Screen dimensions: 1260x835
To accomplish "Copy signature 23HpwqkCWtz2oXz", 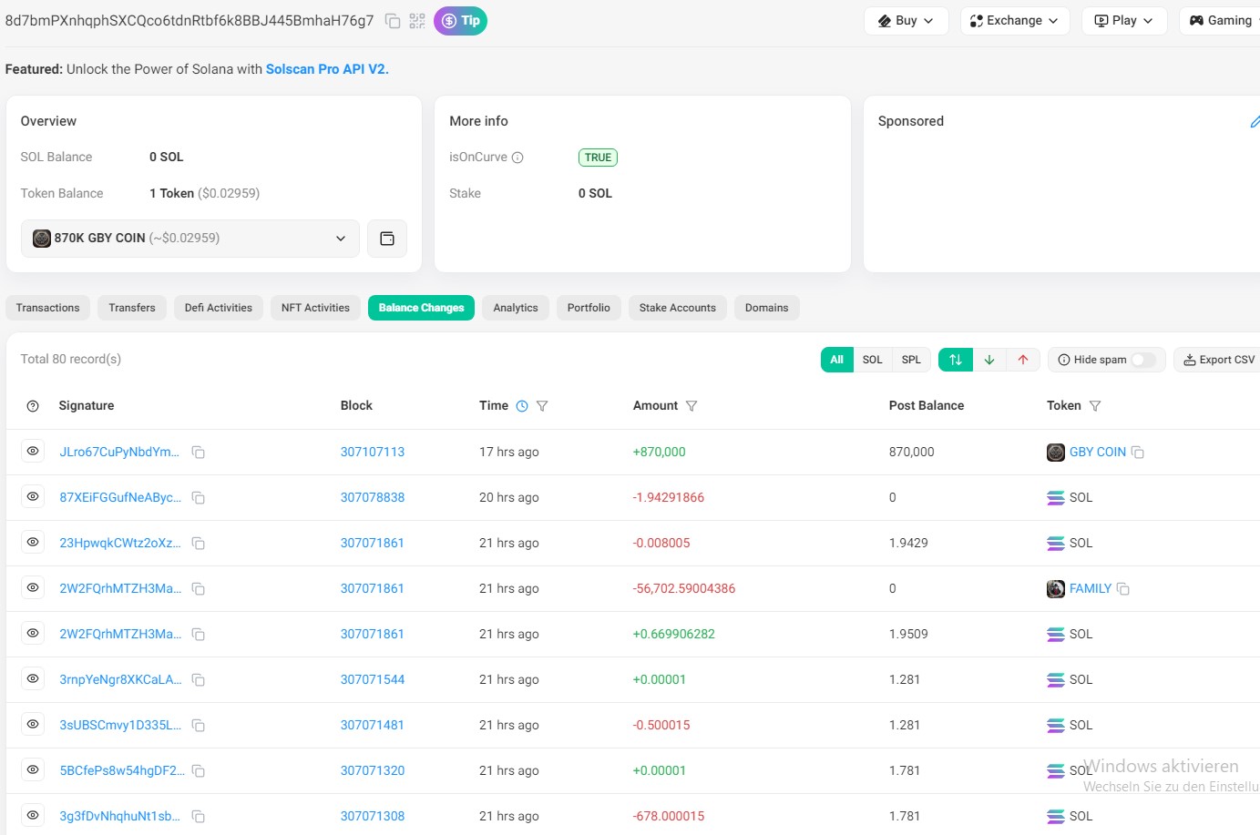I will click(x=198, y=544).
